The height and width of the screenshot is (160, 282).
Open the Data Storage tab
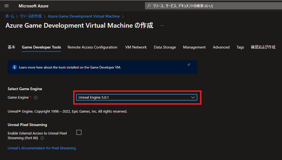tap(165, 47)
